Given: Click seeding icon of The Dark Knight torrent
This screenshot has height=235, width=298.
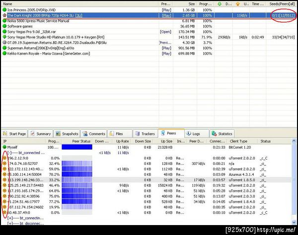Looking at the screenshot, I should pyautogui.click(x=4, y=15).
